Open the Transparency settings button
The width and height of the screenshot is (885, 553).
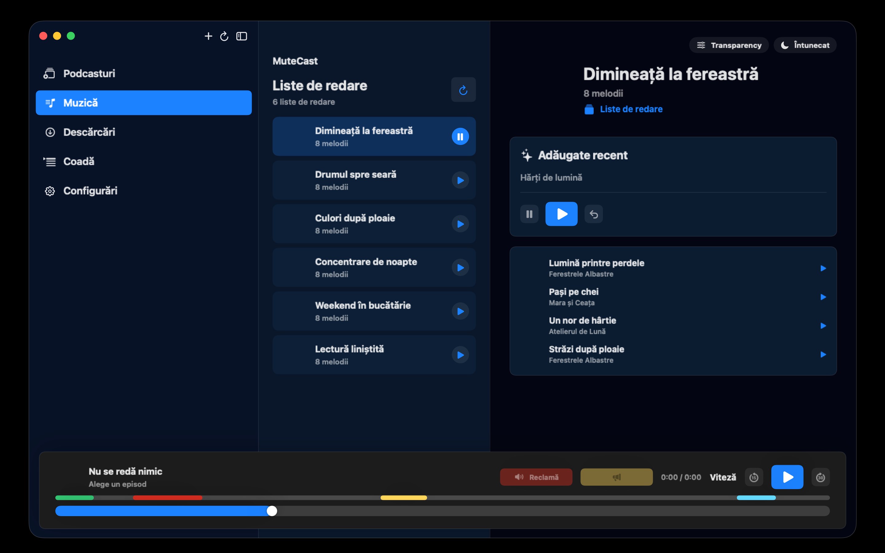[729, 45]
